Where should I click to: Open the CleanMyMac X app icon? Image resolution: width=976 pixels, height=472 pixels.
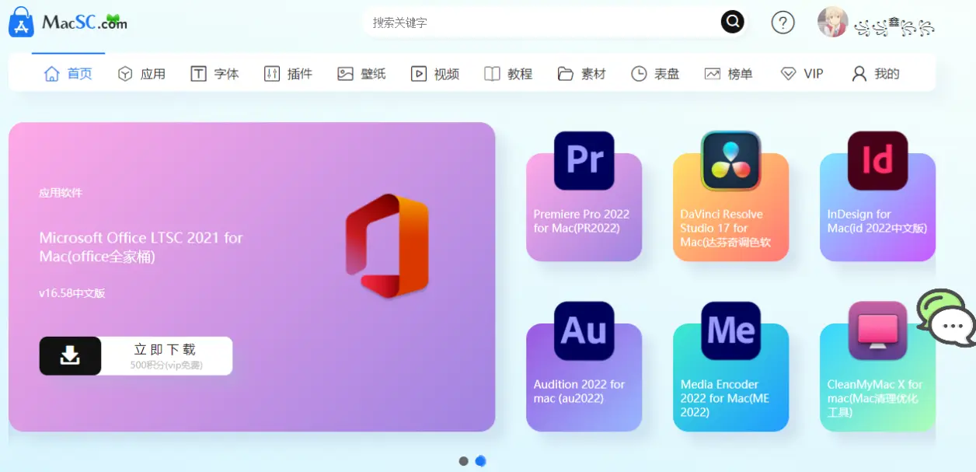(x=878, y=330)
